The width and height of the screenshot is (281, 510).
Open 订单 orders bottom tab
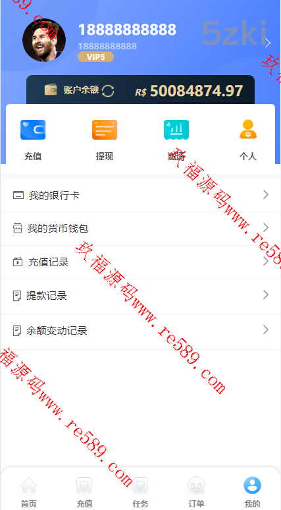click(x=196, y=492)
